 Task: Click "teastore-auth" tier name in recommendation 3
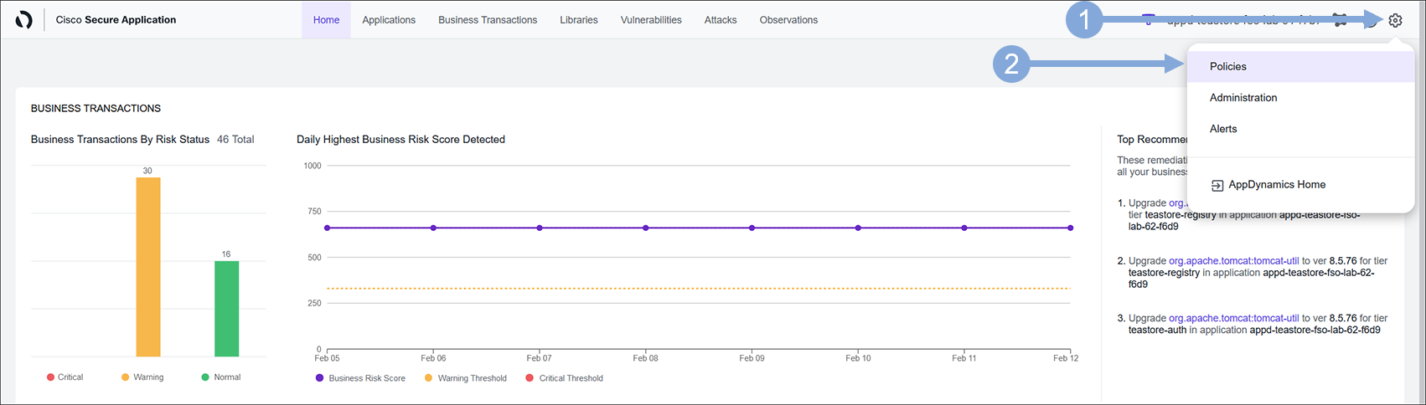tap(1157, 330)
